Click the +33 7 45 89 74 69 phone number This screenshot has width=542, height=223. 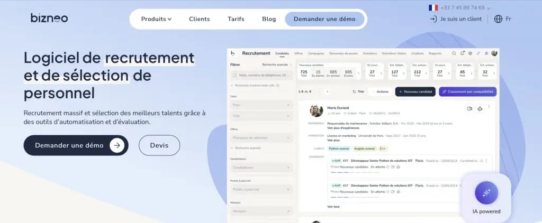coord(463,7)
